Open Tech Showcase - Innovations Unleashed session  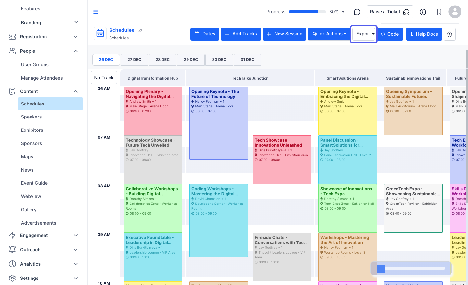(282, 160)
